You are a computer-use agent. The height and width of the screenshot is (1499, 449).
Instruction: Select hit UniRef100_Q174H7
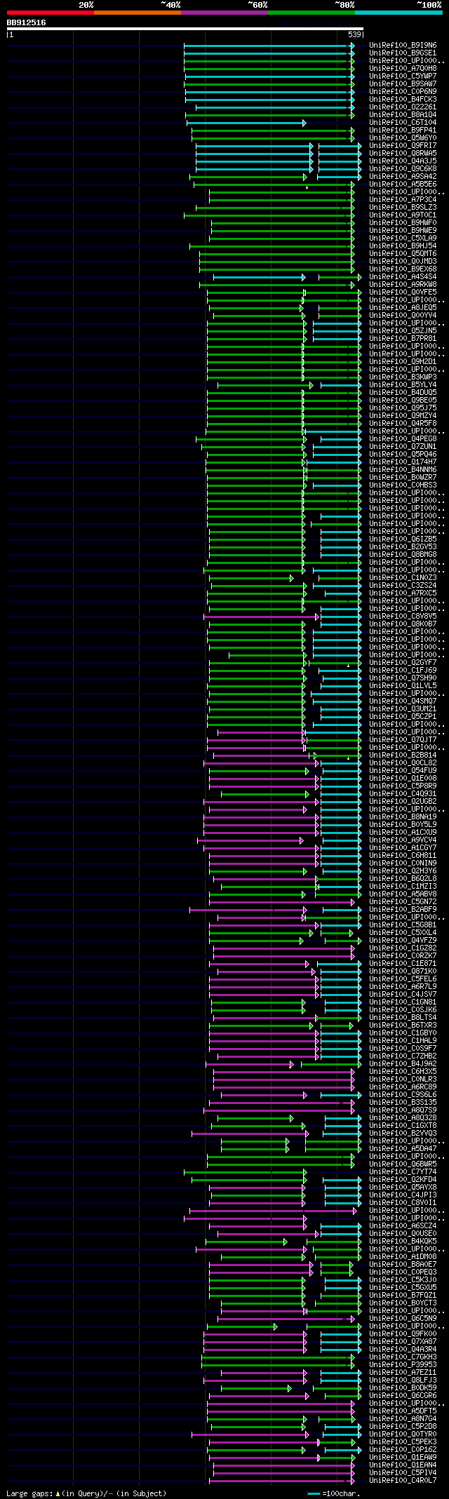[403, 462]
